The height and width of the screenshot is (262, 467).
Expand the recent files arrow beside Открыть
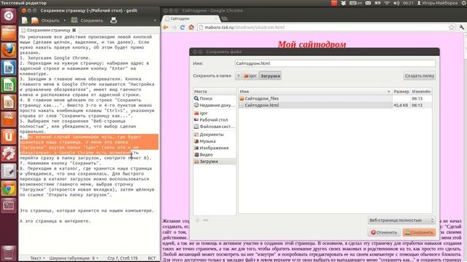tap(65, 20)
